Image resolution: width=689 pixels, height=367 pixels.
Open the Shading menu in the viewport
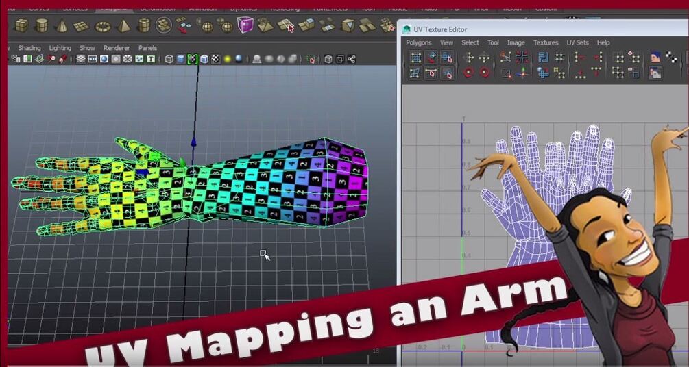point(29,48)
